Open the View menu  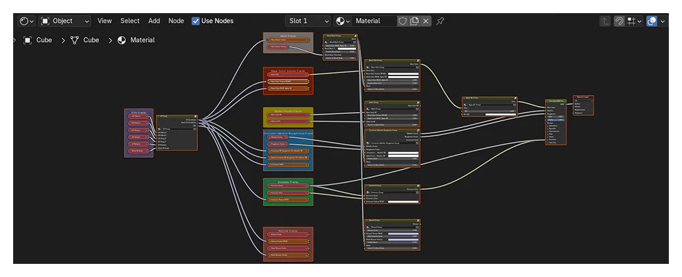click(104, 21)
